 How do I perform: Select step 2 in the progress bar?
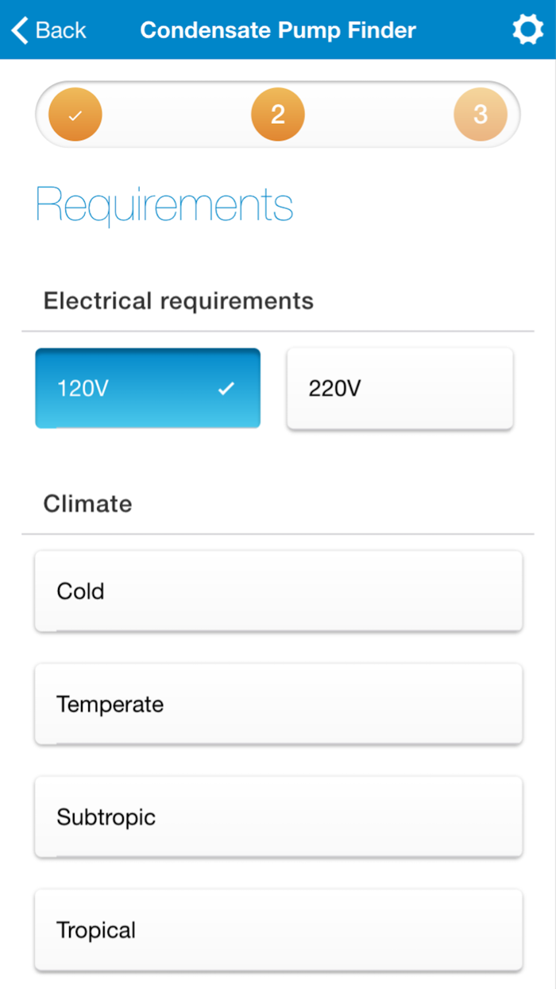(278, 114)
